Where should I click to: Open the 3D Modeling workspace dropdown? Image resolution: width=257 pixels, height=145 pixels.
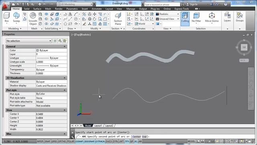tap(75, 4)
